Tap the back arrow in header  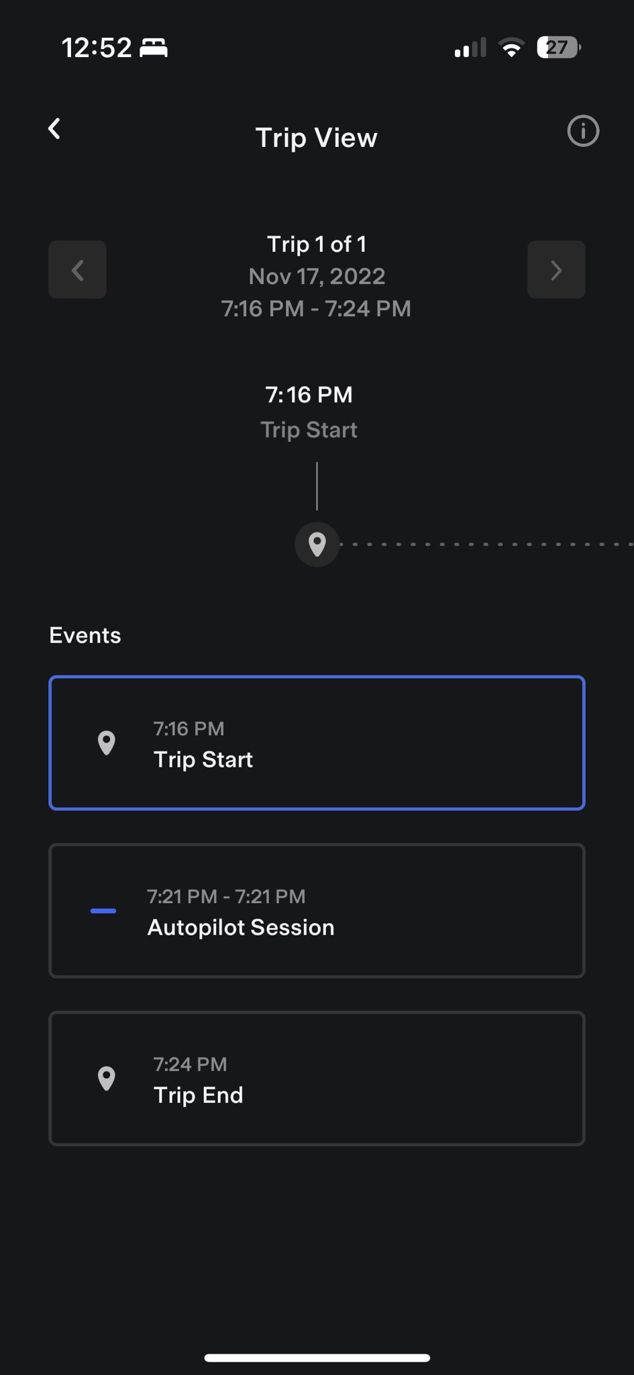click(x=55, y=129)
